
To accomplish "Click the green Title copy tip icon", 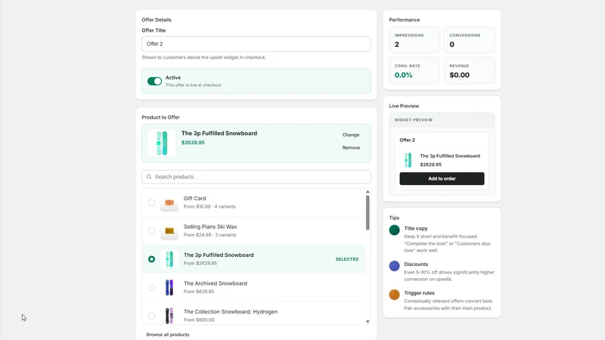I will click(394, 230).
